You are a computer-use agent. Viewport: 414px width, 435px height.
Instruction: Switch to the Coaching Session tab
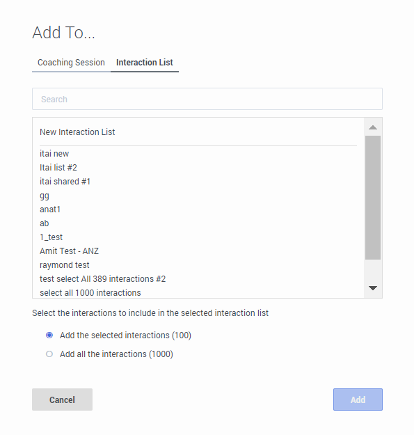coord(71,63)
